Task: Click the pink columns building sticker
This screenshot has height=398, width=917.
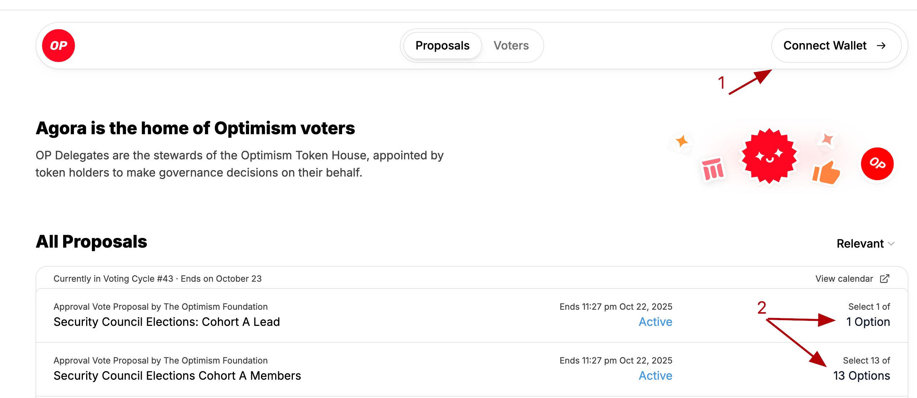Action: click(713, 169)
